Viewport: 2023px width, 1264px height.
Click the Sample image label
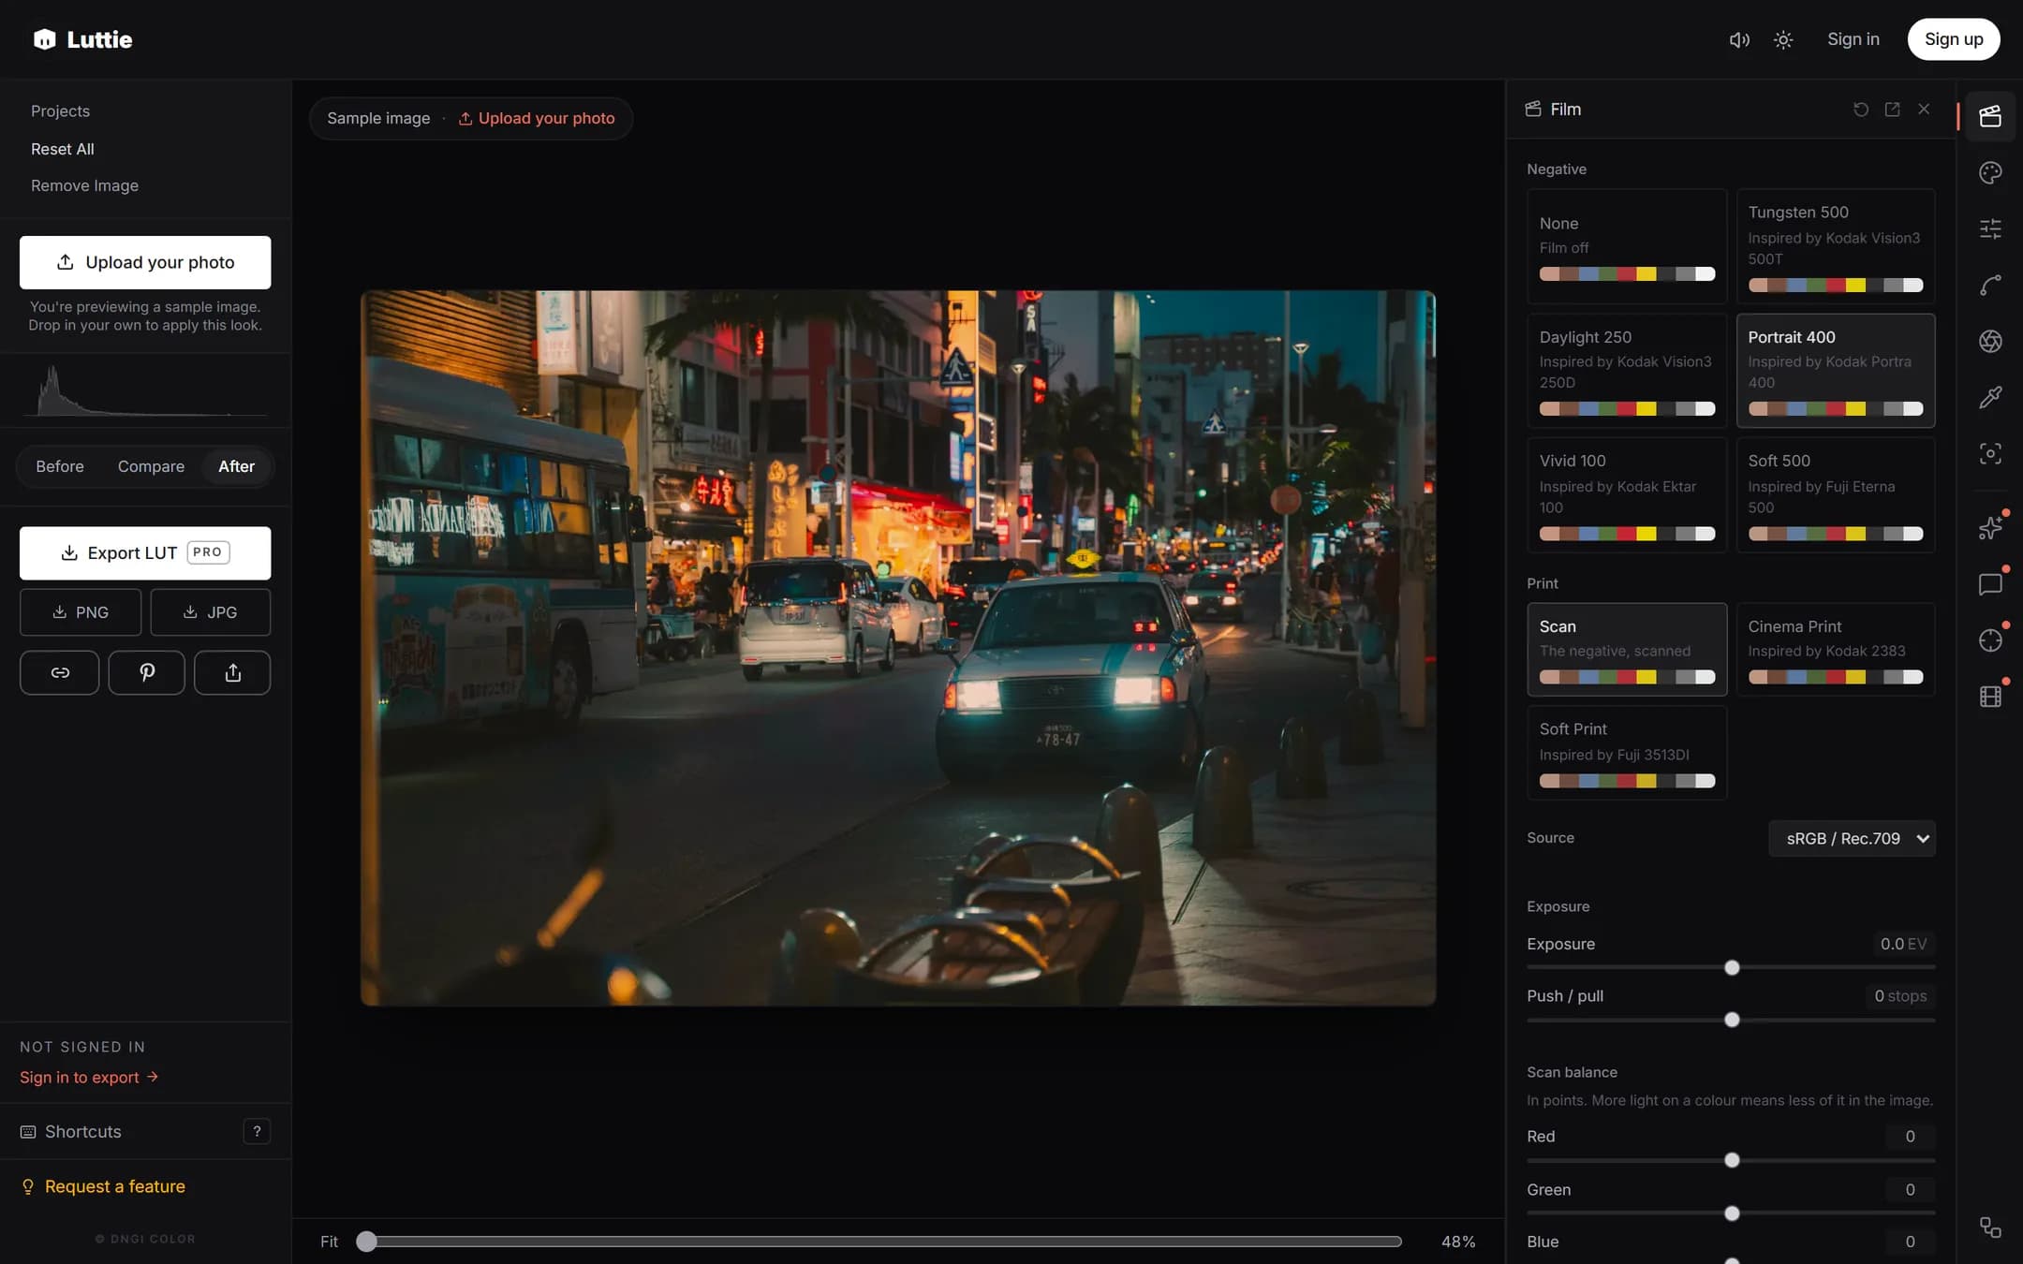(x=378, y=119)
